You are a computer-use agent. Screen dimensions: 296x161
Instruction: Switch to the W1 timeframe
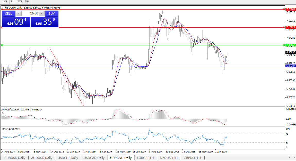(x=20, y=2)
